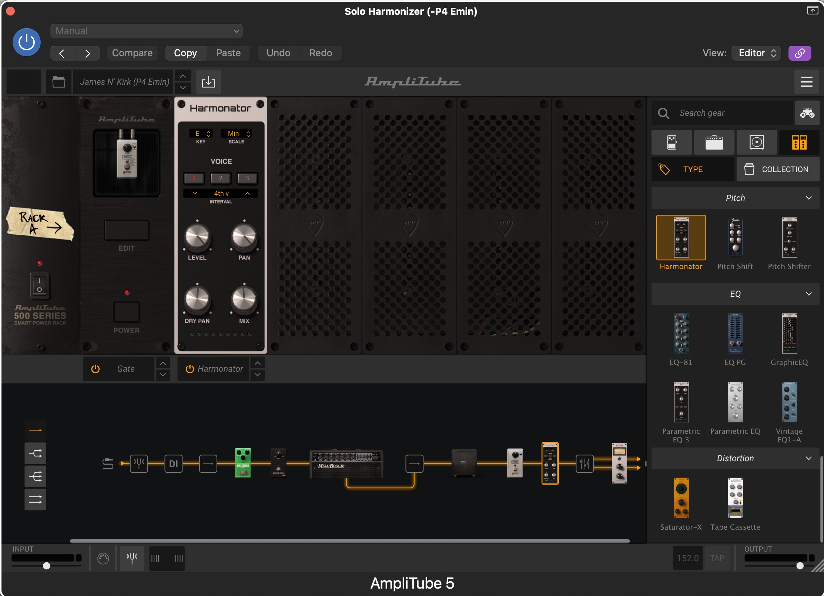824x596 pixels.
Task: Select the Saturator-X gear
Action: (x=681, y=498)
